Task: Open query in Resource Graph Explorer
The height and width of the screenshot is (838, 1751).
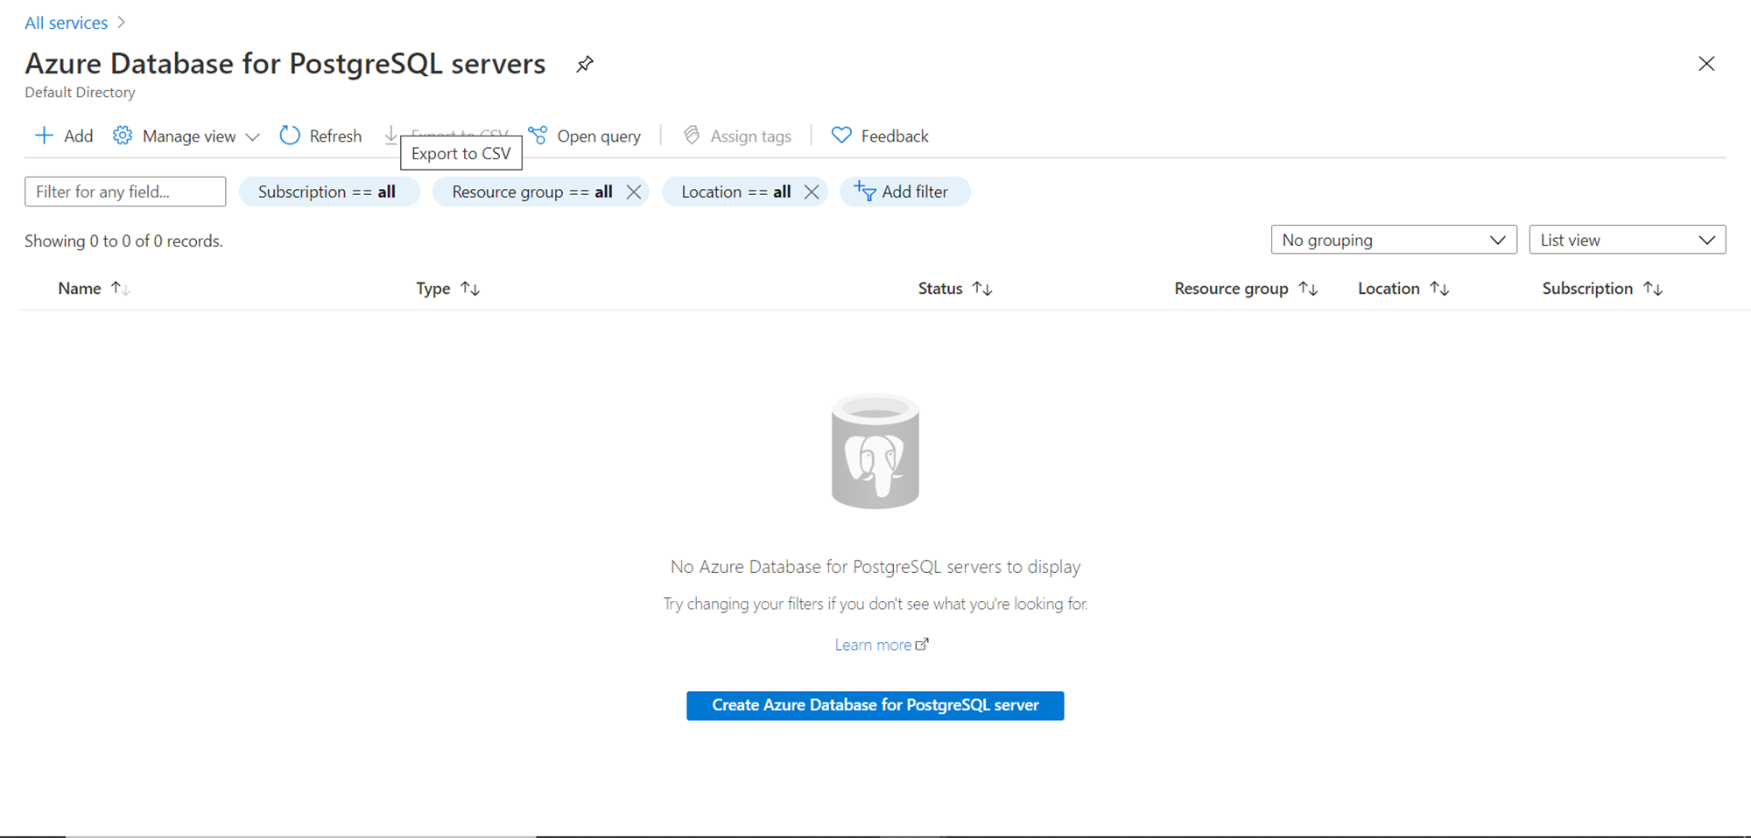Action: point(585,136)
